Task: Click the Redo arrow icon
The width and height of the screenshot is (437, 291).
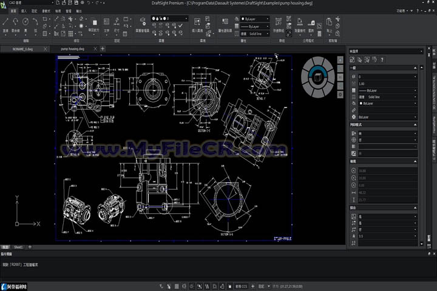Action: 98,3
